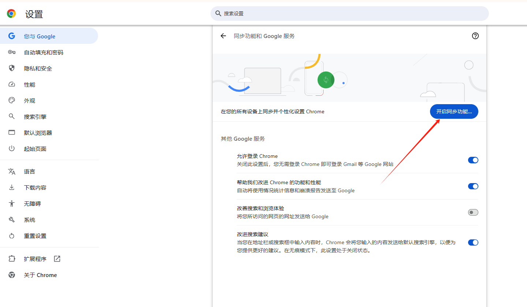Click the browser window icon for 默认浏览器
This screenshot has height=307, width=527.
12,133
